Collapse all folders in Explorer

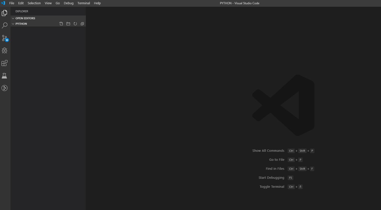82,24
